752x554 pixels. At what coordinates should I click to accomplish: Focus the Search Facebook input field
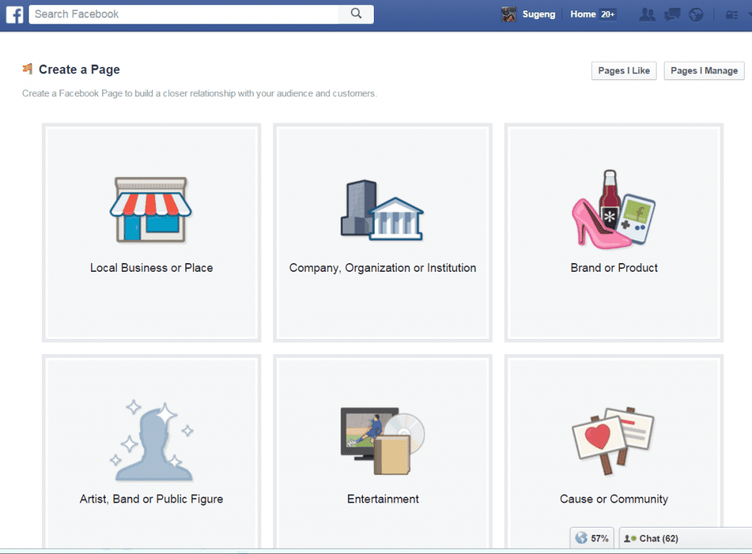(x=184, y=14)
